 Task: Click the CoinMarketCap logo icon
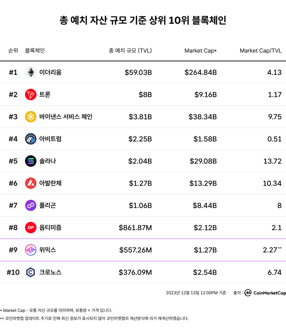pyautogui.click(x=248, y=293)
